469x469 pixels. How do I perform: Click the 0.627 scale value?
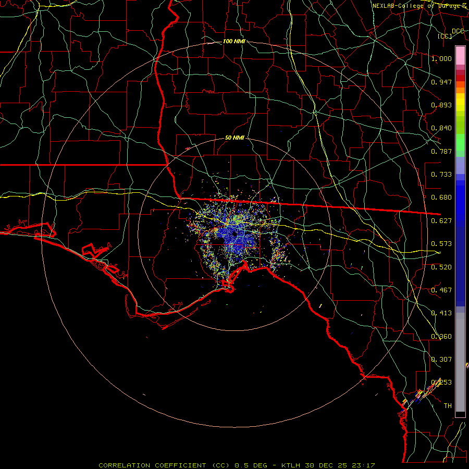pos(441,221)
